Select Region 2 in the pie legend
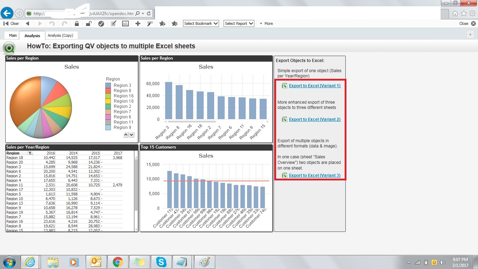This screenshot has width=478, height=269. 122,106
